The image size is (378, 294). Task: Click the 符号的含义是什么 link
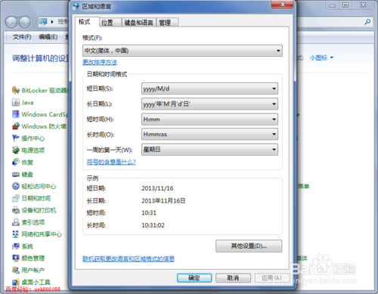[111, 162]
